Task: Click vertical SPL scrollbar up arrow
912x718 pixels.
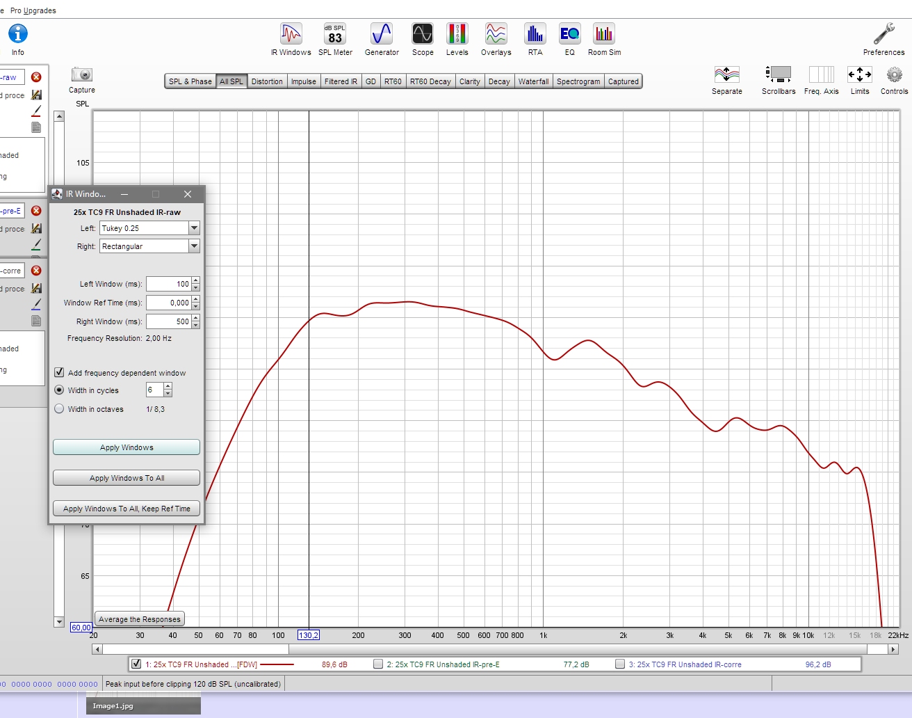Action: (59, 116)
